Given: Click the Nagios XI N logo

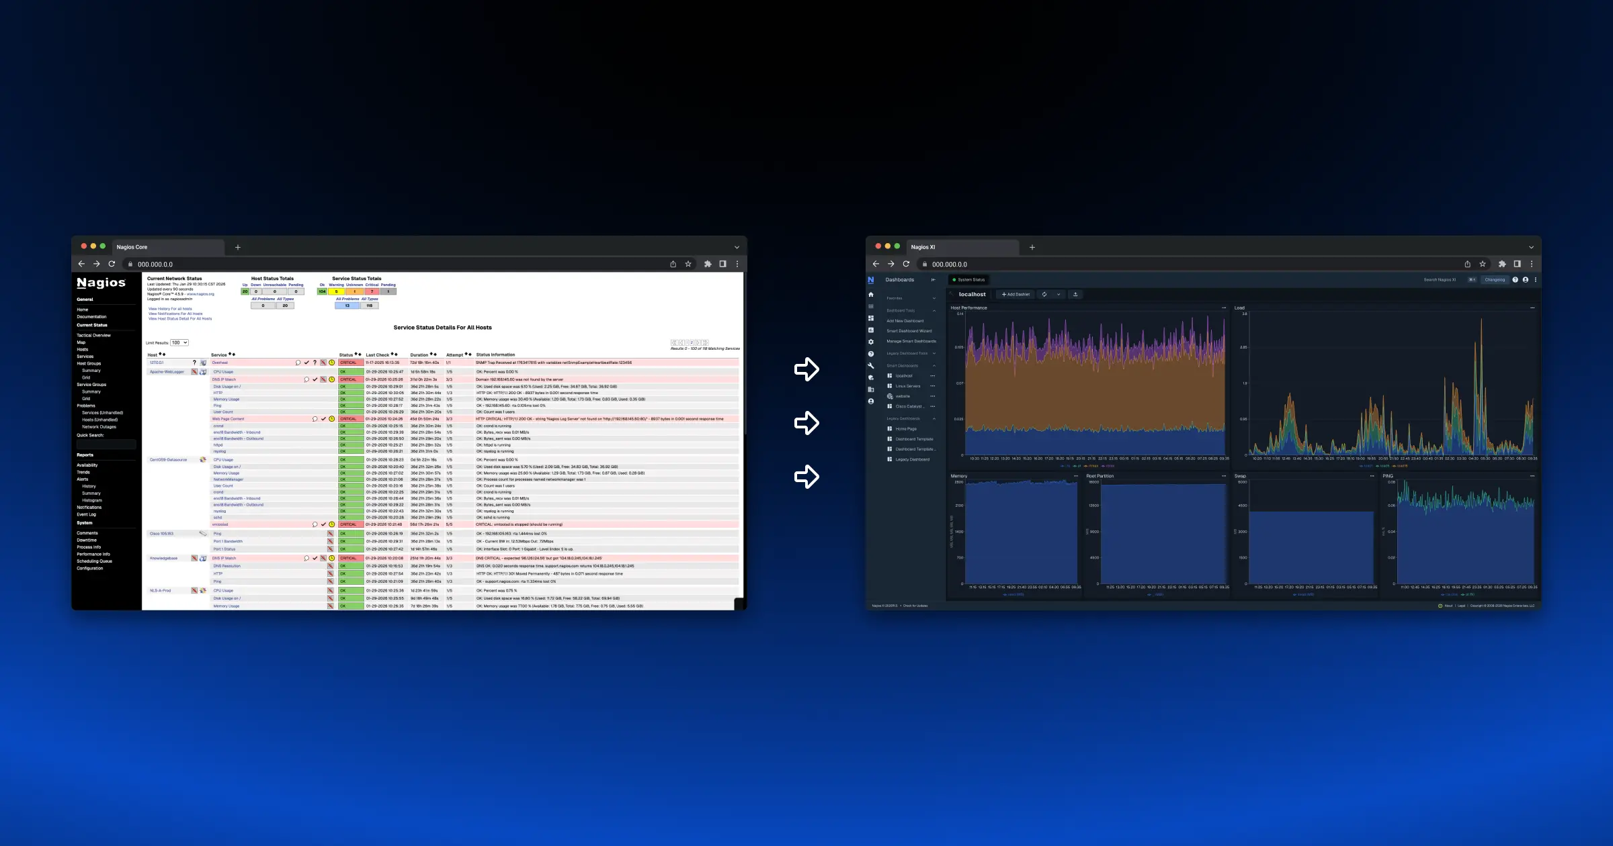Looking at the screenshot, I should [871, 280].
